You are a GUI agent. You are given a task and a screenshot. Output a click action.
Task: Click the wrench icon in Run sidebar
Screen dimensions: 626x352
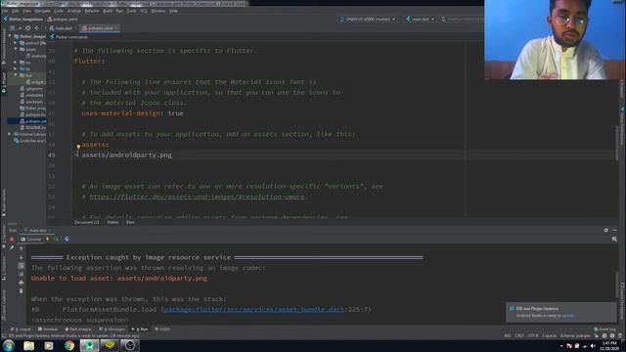(x=12, y=247)
